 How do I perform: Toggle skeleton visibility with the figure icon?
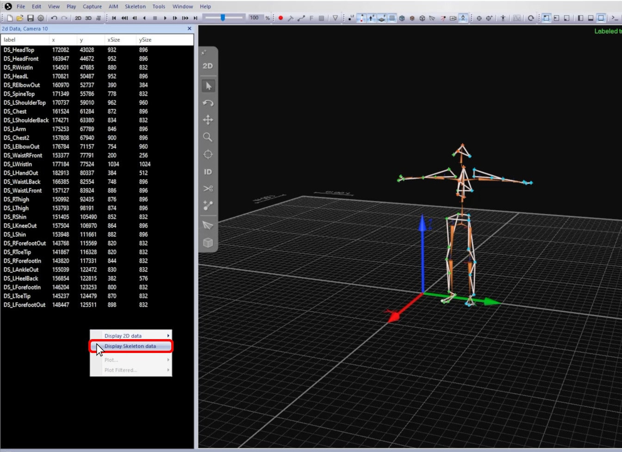pyautogui.click(x=463, y=18)
